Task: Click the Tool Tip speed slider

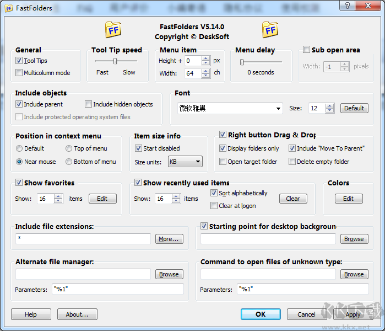Action: (115, 61)
